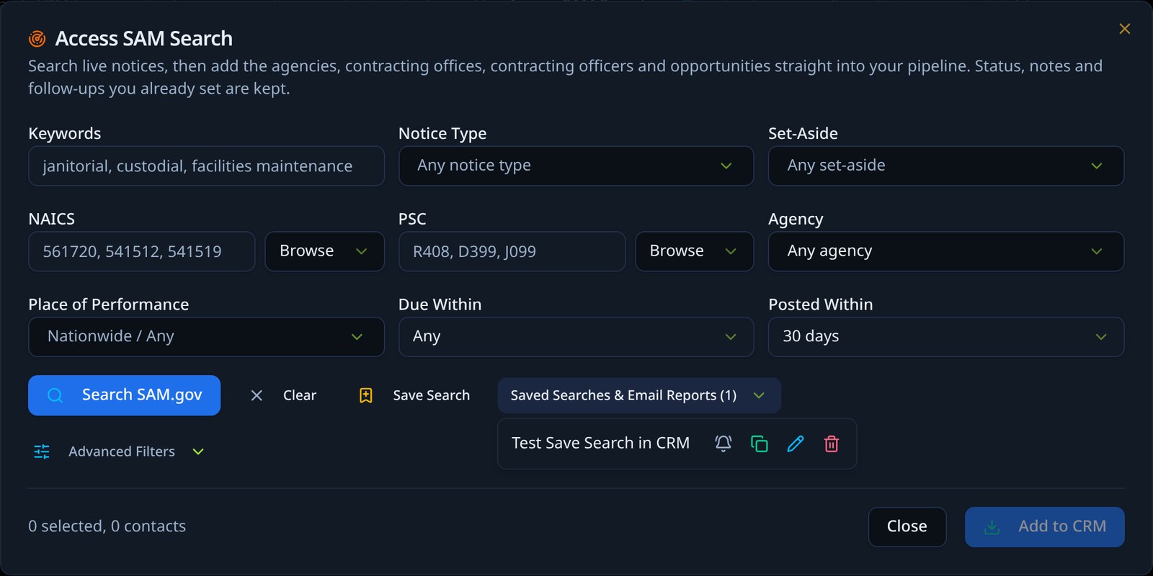
Task: Open the Set-Aside dropdown
Action: click(945, 166)
